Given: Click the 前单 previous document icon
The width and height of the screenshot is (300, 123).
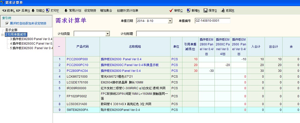Looking at the screenshot, I should [4, 11].
